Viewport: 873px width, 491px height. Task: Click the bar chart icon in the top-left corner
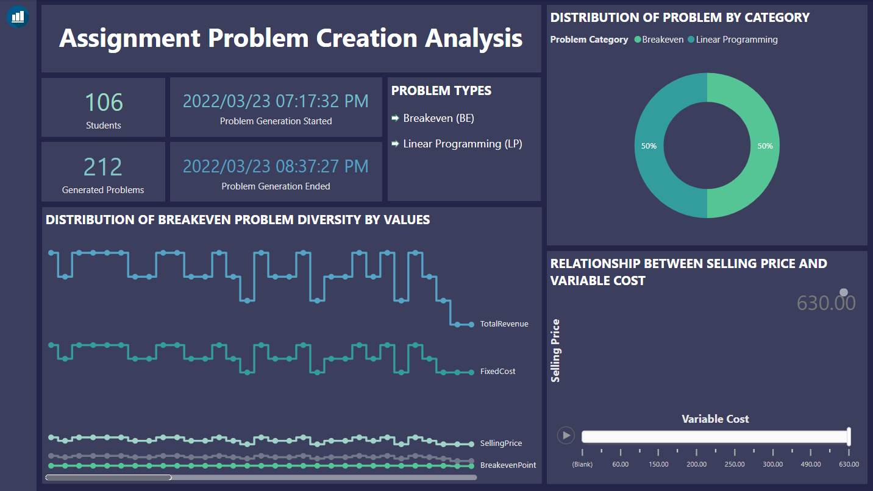coord(18,16)
